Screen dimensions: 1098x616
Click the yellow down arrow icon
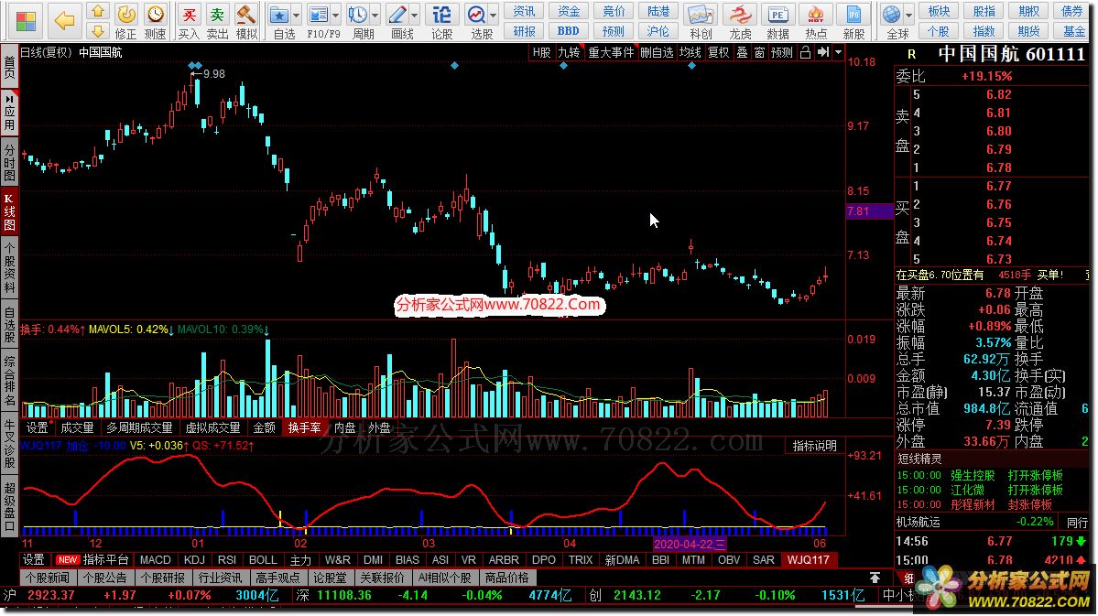coord(98,31)
